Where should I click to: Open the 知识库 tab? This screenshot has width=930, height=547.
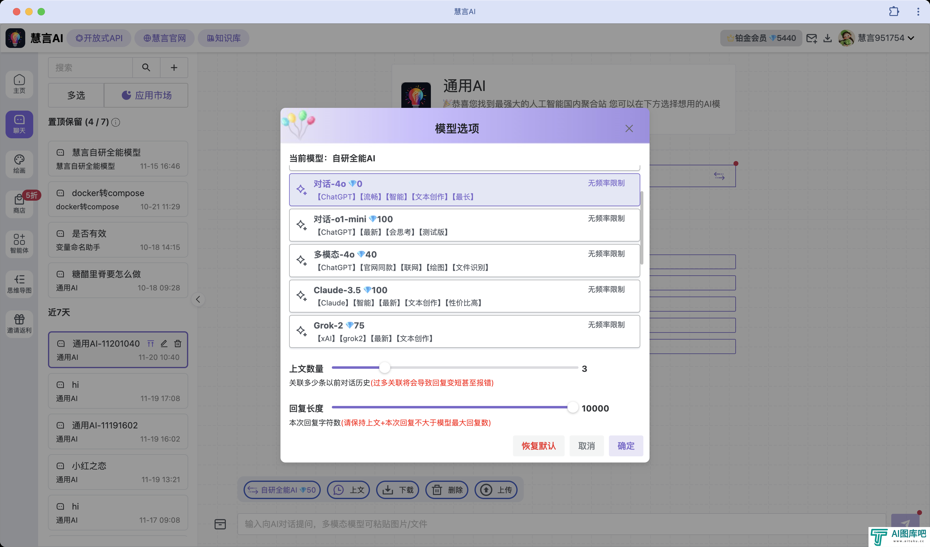click(224, 38)
